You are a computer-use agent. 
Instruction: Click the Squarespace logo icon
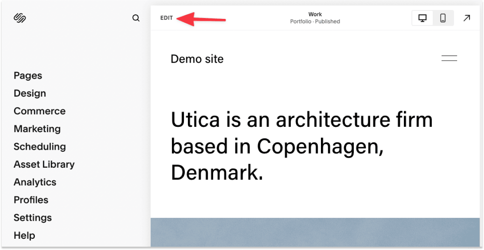pyautogui.click(x=19, y=18)
